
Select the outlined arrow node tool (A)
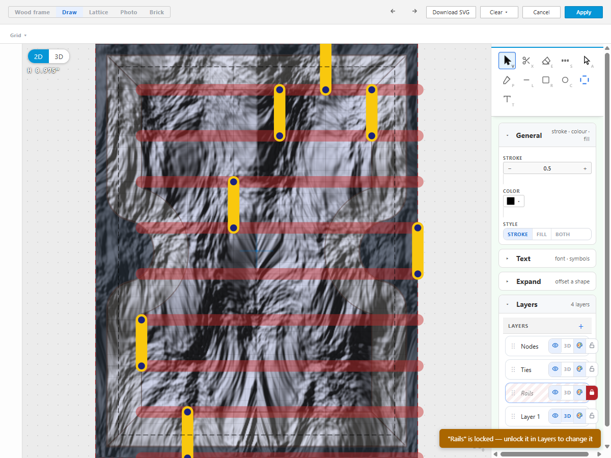[587, 61]
